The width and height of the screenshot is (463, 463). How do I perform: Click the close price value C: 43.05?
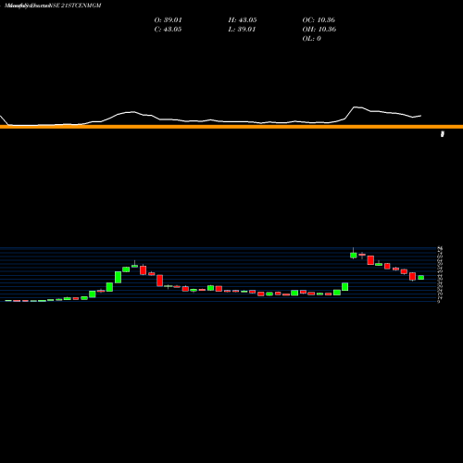pos(168,30)
